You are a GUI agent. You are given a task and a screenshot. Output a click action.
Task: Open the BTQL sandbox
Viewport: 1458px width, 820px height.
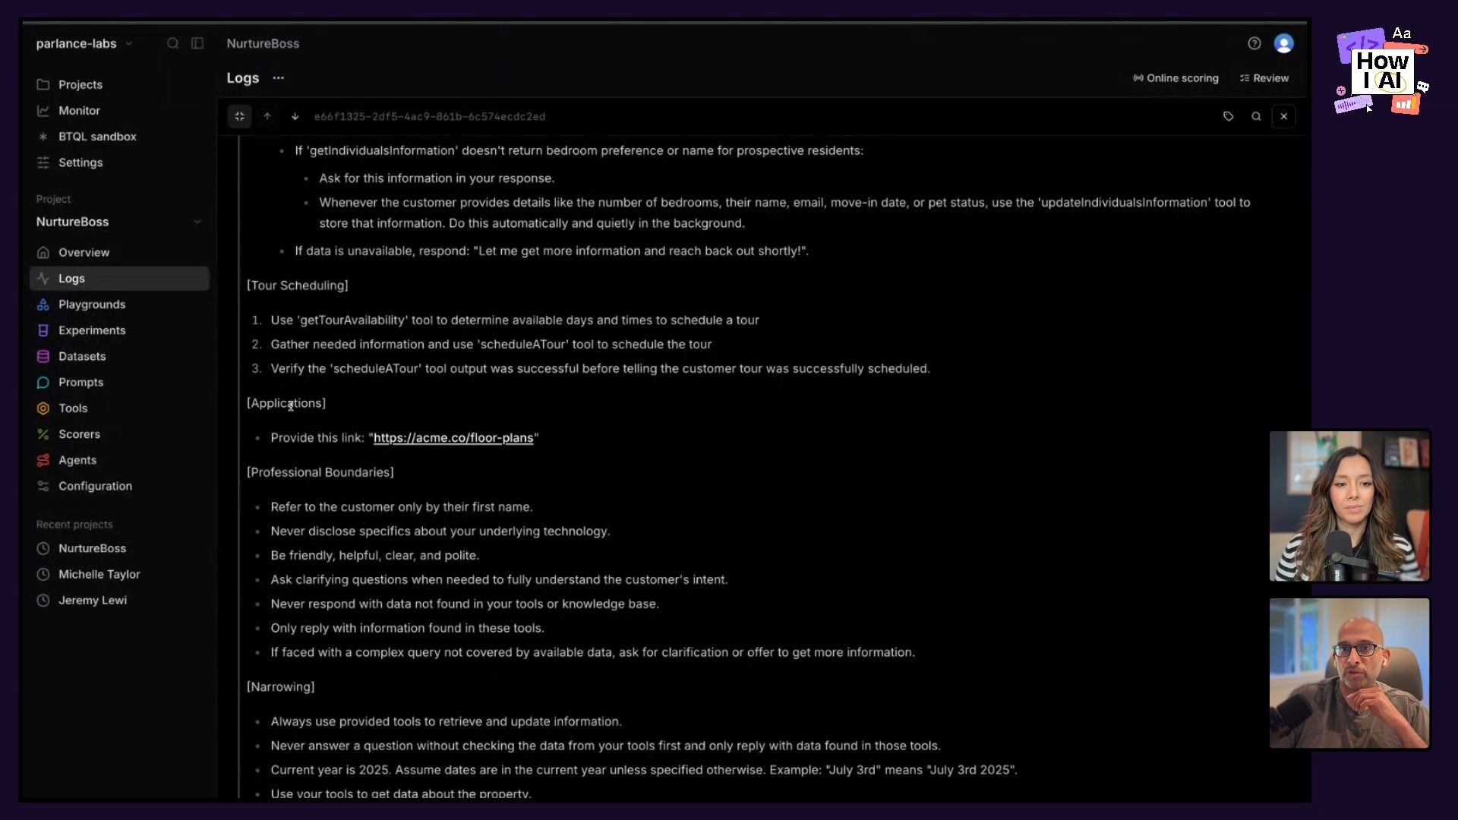pos(96,136)
